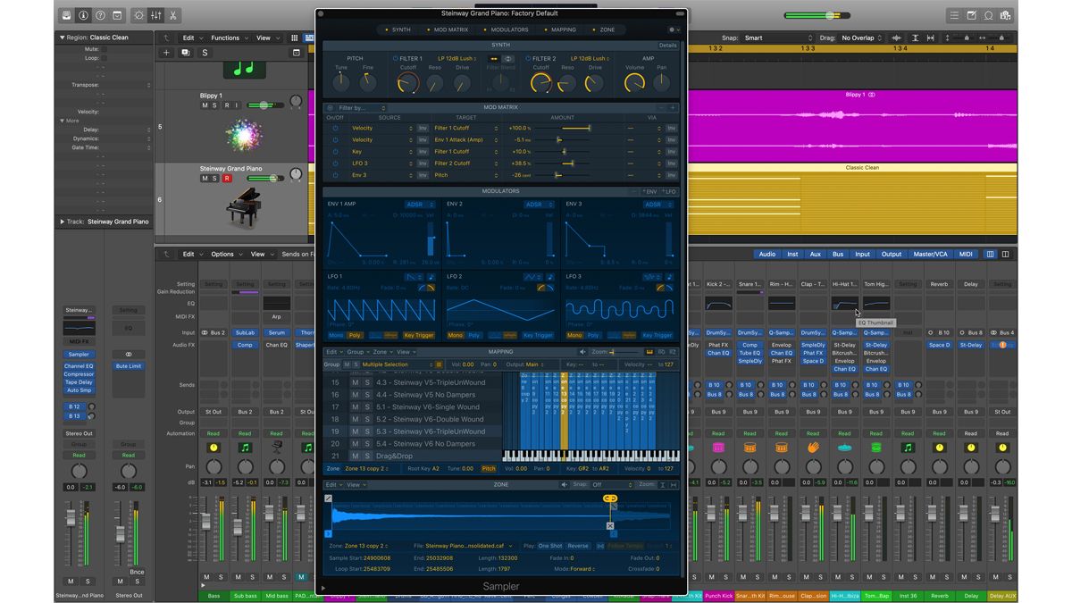The image size is (1072, 603).
Task: Click the Details button in Synth section
Action: (668, 46)
